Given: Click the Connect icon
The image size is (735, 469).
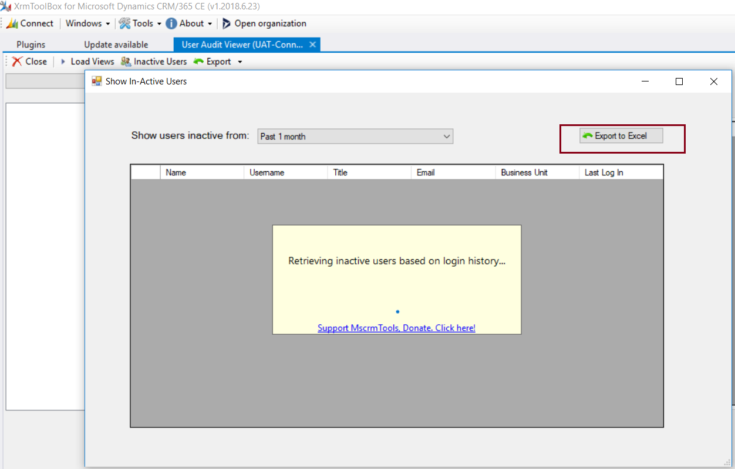Looking at the screenshot, I should click(12, 23).
